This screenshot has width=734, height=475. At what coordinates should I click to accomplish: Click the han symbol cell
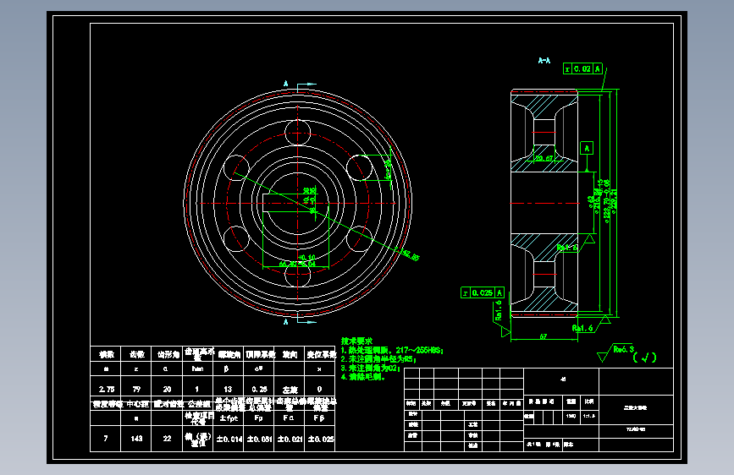click(197, 369)
